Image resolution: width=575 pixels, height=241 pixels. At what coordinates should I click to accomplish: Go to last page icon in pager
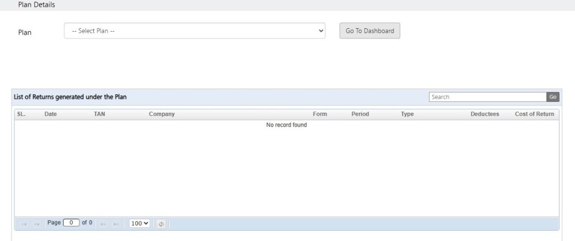point(116,224)
